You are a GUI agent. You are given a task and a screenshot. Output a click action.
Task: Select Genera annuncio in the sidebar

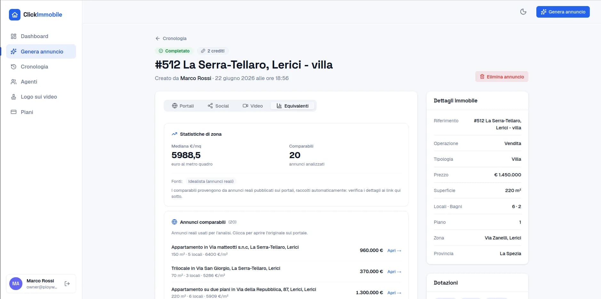click(x=41, y=52)
